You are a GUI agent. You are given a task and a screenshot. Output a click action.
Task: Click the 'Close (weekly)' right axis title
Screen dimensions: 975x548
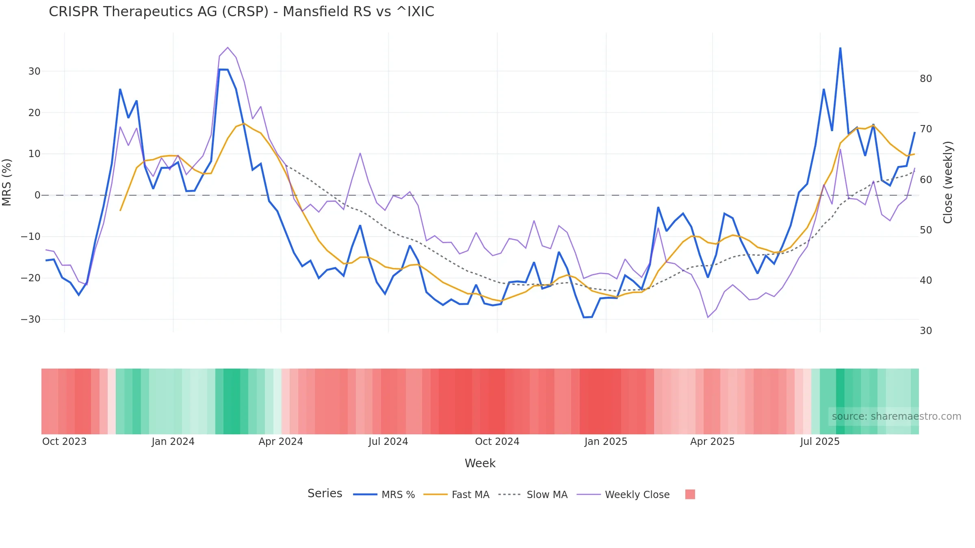(948, 182)
